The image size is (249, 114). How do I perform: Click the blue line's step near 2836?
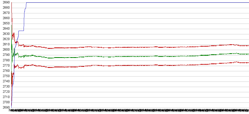[21, 31]
